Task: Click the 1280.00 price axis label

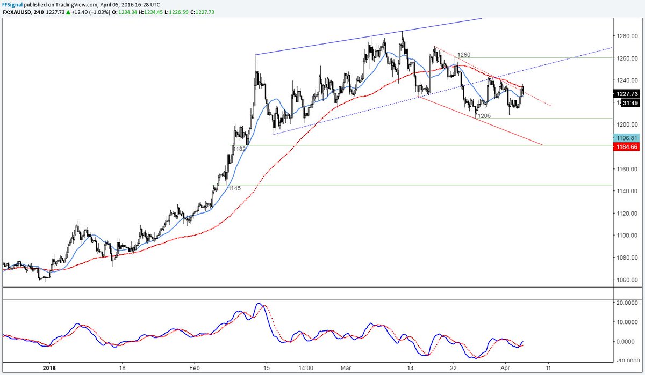Action: (x=627, y=36)
